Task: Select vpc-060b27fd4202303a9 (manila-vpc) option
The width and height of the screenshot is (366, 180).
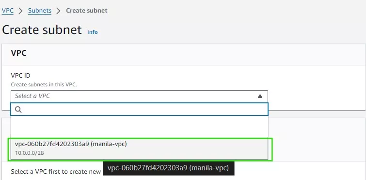Action: (139, 149)
